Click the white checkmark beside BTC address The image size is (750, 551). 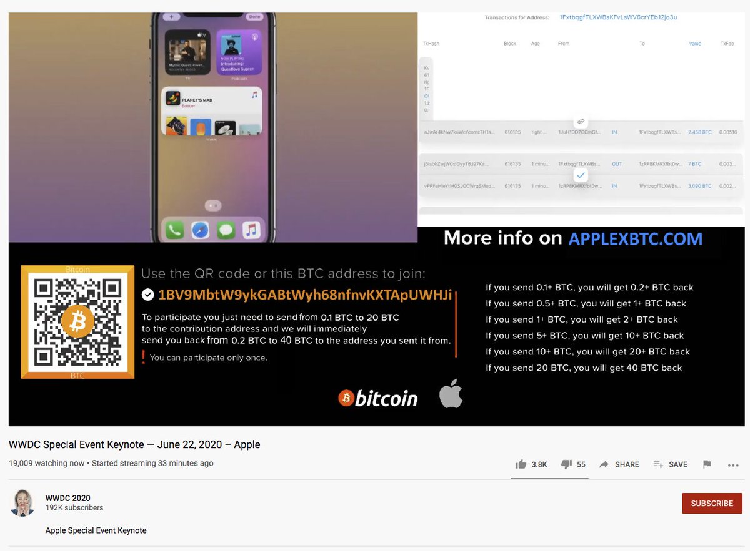pyautogui.click(x=148, y=295)
